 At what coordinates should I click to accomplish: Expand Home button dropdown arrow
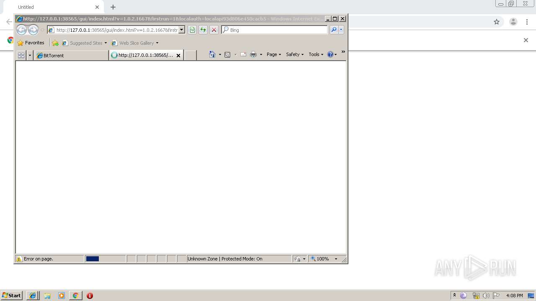[220, 55]
